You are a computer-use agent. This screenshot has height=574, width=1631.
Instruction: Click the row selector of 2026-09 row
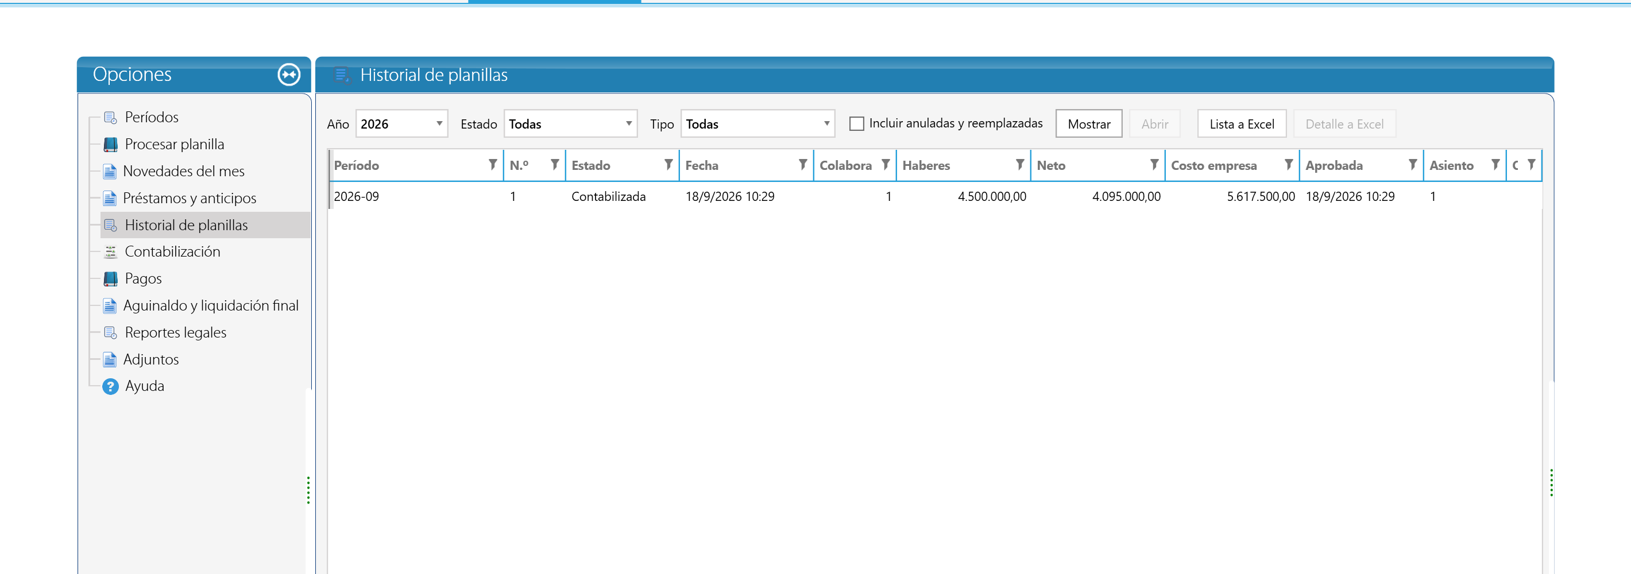point(330,197)
